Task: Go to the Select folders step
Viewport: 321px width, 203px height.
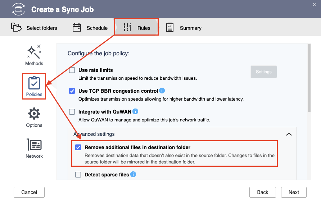Action: pyautogui.click(x=34, y=27)
